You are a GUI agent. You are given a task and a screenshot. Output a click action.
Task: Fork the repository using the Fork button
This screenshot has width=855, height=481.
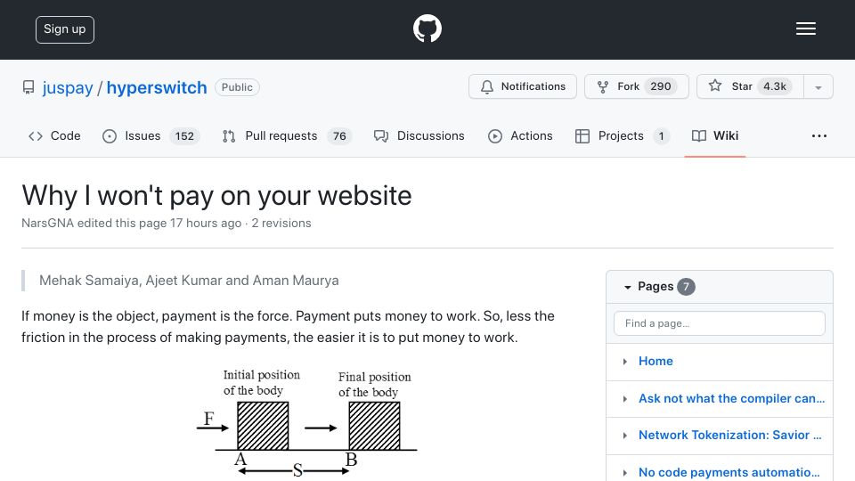click(636, 86)
